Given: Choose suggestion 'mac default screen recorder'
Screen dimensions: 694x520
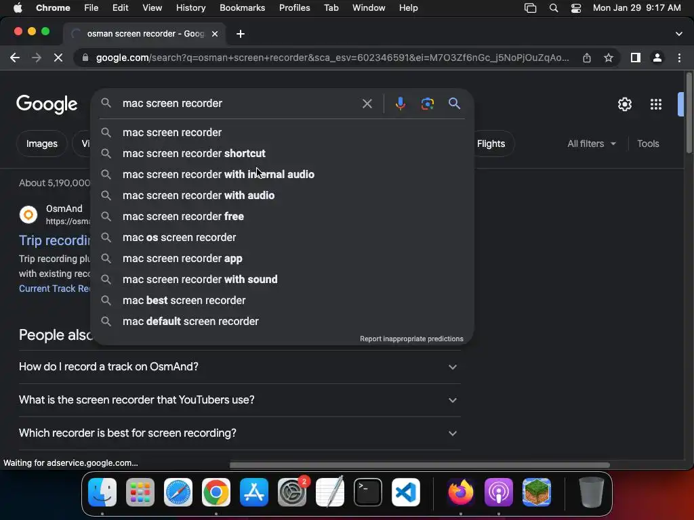Looking at the screenshot, I should click(x=283, y=322).
